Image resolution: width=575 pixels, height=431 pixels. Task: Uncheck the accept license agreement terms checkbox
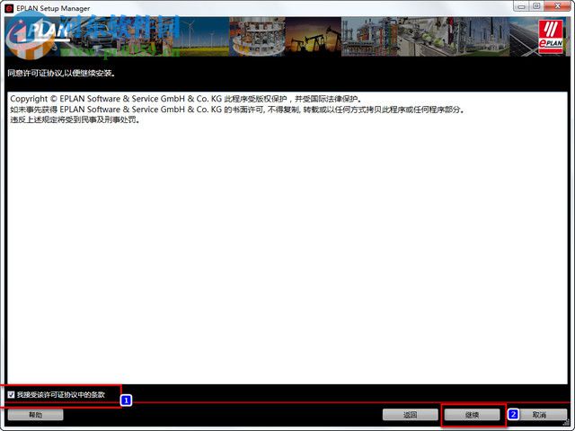pyautogui.click(x=11, y=395)
